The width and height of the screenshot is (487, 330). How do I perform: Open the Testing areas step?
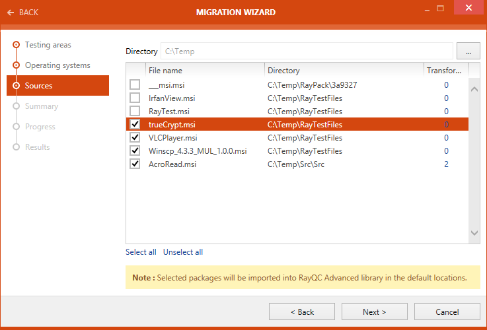(x=48, y=45)
